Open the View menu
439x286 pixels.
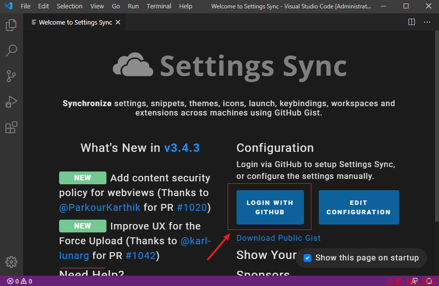tap(97, 6)
